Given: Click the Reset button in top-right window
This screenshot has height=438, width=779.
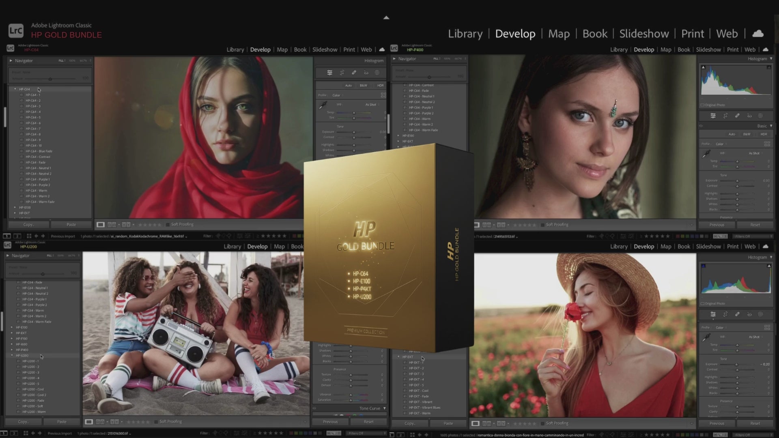Looking at the screenshot, I should 755,225.
